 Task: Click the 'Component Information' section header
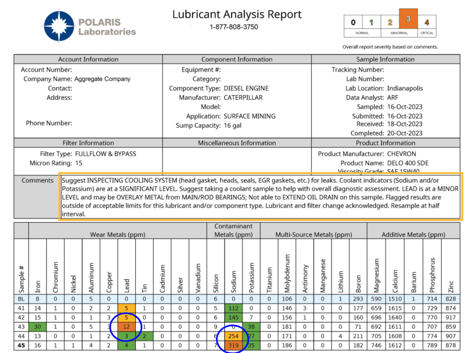[237, 59]
